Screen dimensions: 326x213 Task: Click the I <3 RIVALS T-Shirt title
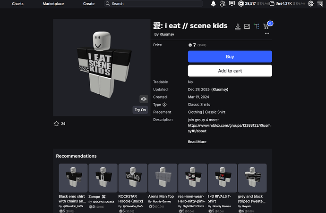(219, 199)
